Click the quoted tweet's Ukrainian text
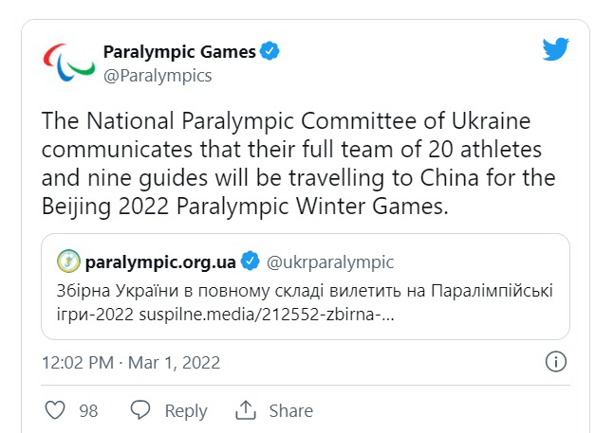595x433 pixels. (304, 288)
